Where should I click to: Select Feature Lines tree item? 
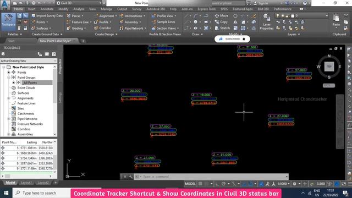point(26,103)
